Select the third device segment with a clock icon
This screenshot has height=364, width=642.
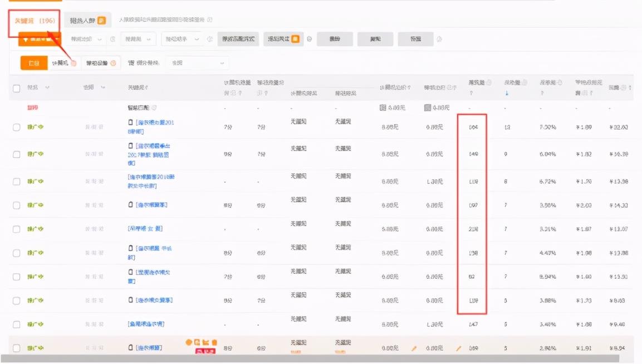[101, 63]
